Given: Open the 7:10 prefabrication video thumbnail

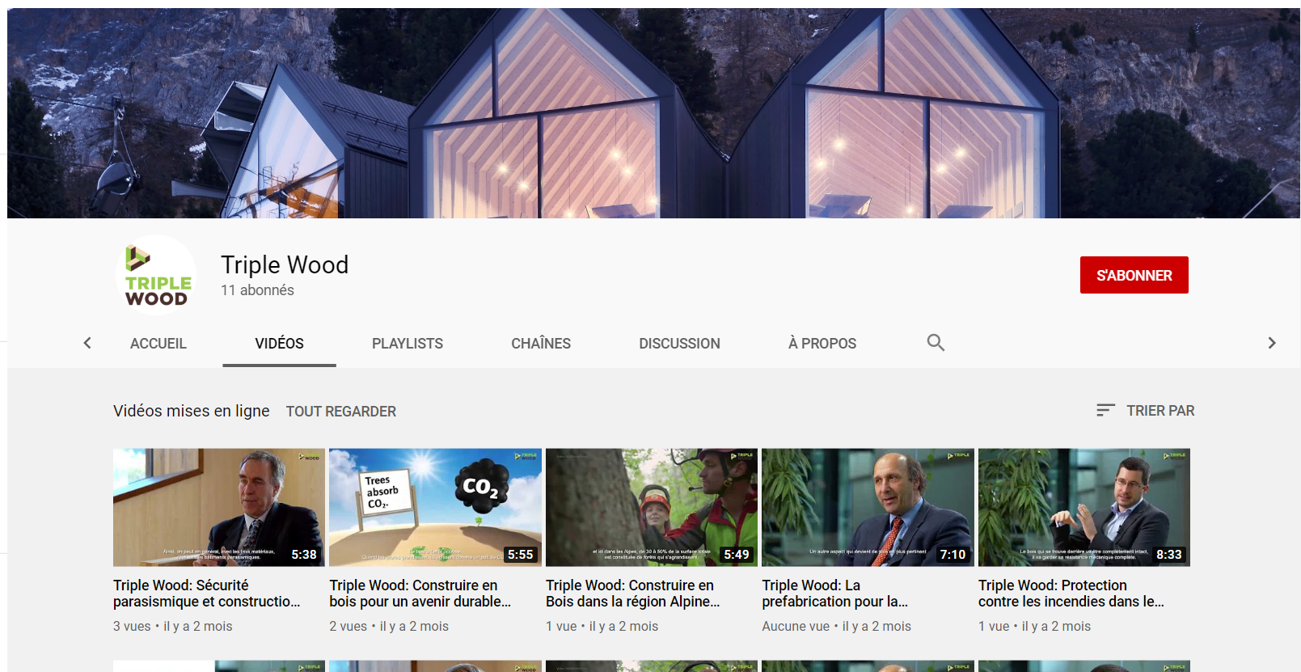Looking at the screenshot, I should coord(868,508).
